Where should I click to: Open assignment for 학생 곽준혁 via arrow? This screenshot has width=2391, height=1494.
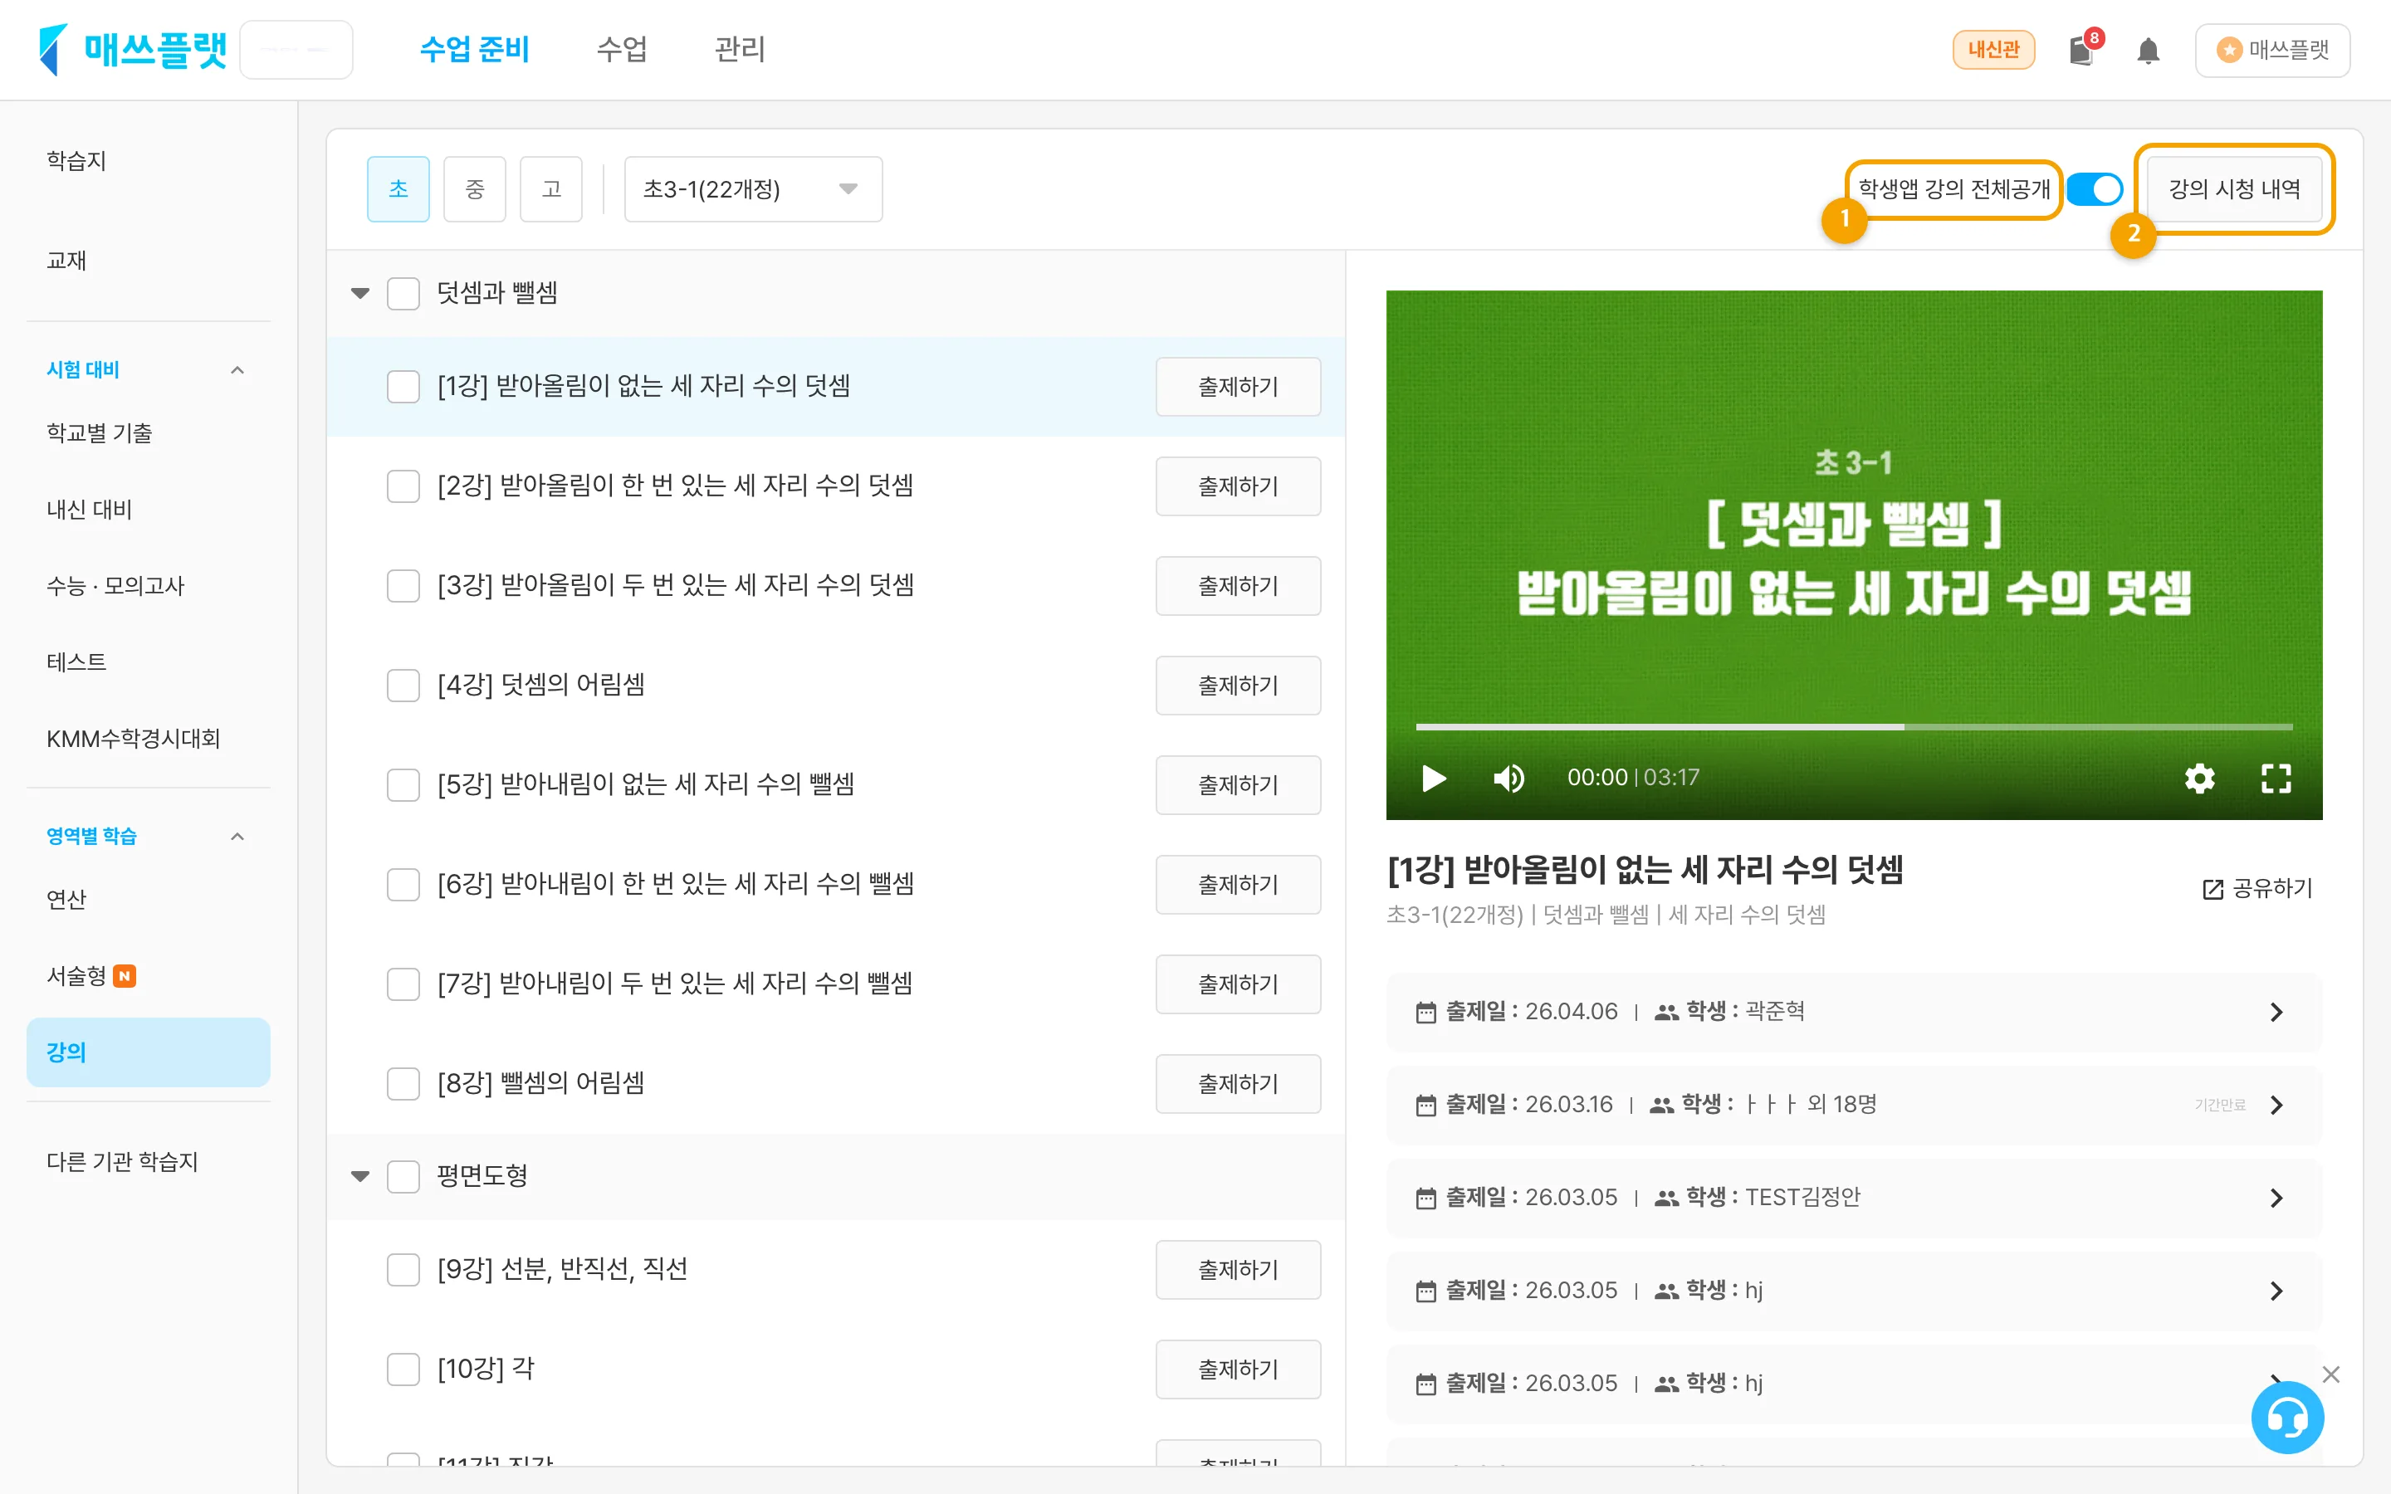click(x=2276, y=1012)
